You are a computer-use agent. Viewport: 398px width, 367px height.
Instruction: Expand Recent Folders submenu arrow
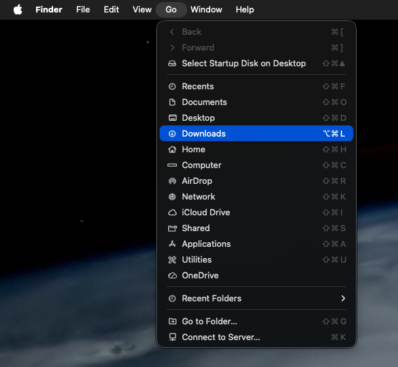[x=343, y=299]
